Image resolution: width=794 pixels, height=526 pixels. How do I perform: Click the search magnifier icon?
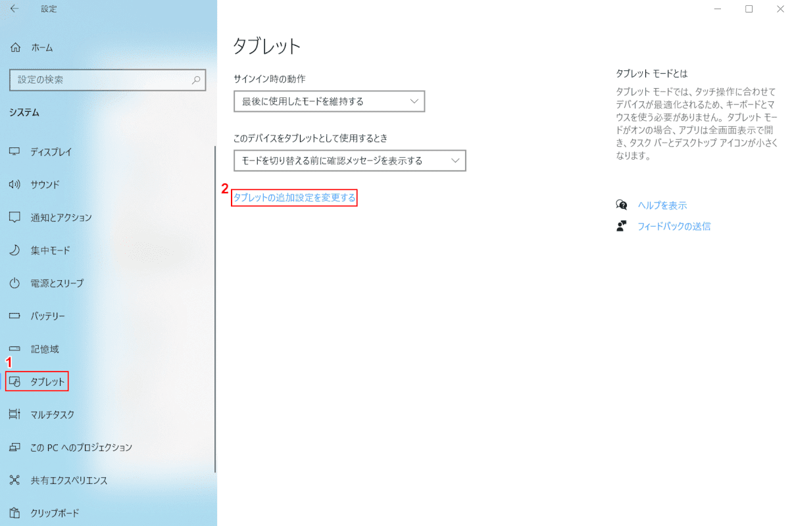point(196,80)
